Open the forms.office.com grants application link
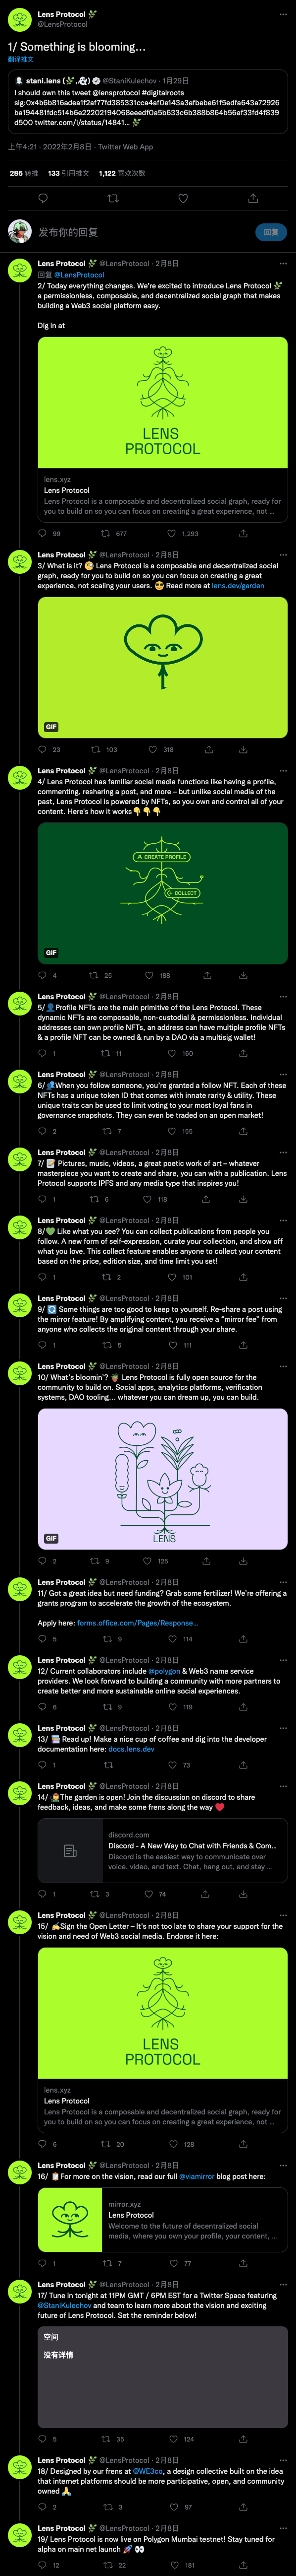 [137, 1623]
